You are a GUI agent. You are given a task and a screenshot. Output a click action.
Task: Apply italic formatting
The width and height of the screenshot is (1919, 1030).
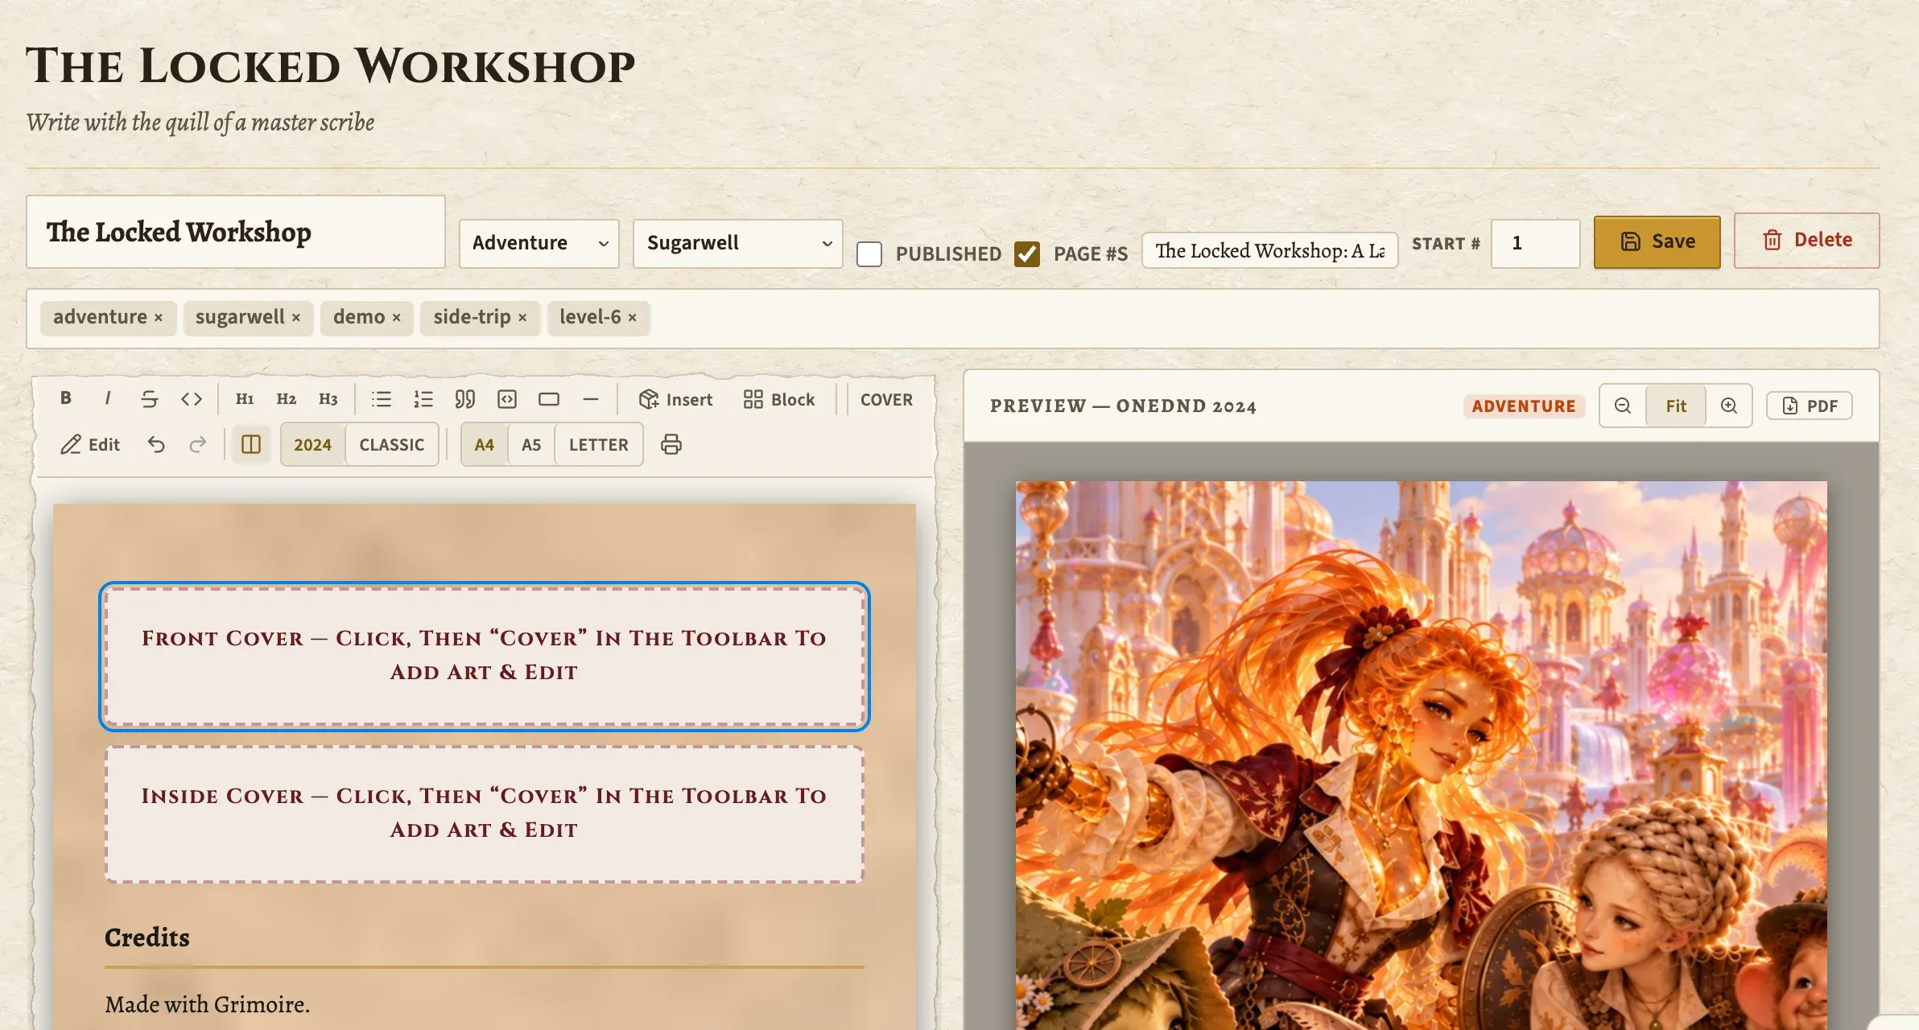pyautogui.click(x=108, y=398)
